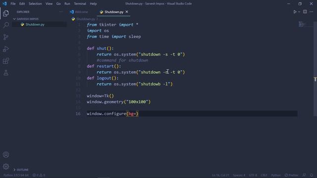
Task: Click inside bg= on line 16
Action: 132,114
